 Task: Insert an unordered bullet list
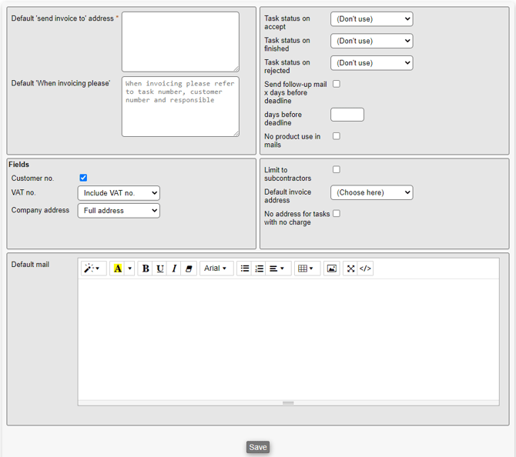pos(245,269)
